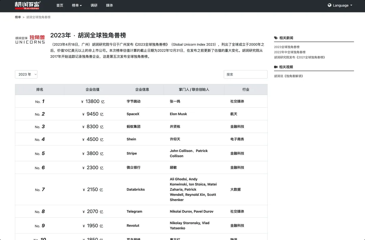
Task: Click the Hurun Unicorns logo image
Action: click(30, 39)
